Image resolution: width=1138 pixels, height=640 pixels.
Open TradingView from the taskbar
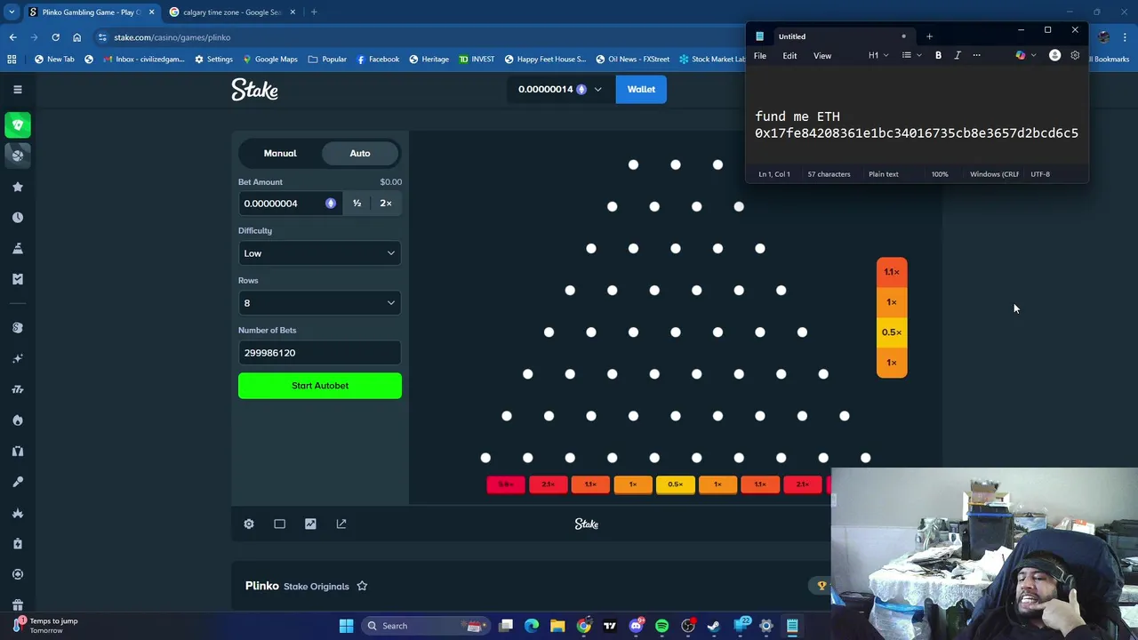[610, 626]
